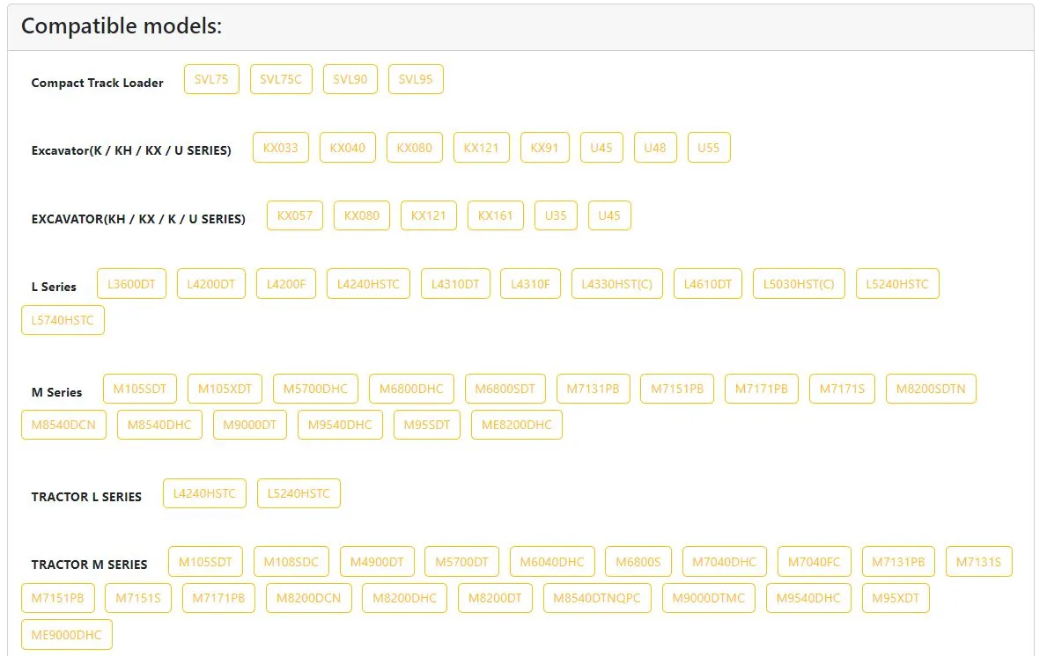
Task: Pick the M9000DT tag in M Series
Action: pyautogui.click(x=250, y=425)
